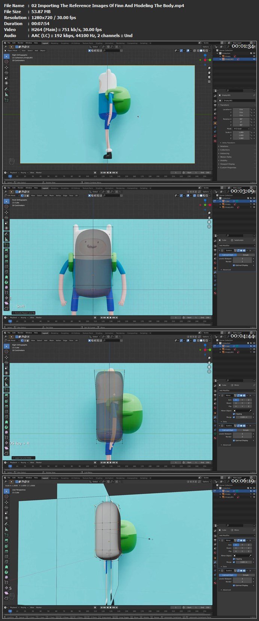Select the Rotate tool in the 00:01:34 frame
Screen dimensions: 259x621
pyautogui.click(x=6, y=72)
